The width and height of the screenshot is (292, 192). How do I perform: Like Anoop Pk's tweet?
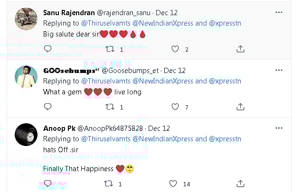[174, 184]
